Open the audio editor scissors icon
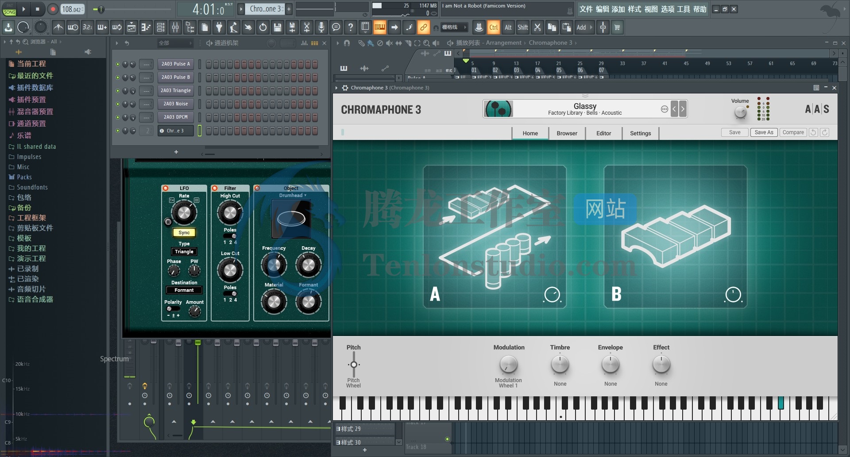850x457 pixels. point(306,27)
